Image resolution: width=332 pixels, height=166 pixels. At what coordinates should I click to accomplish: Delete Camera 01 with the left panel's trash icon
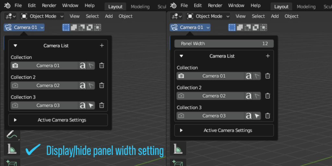(x=101, y=65)
